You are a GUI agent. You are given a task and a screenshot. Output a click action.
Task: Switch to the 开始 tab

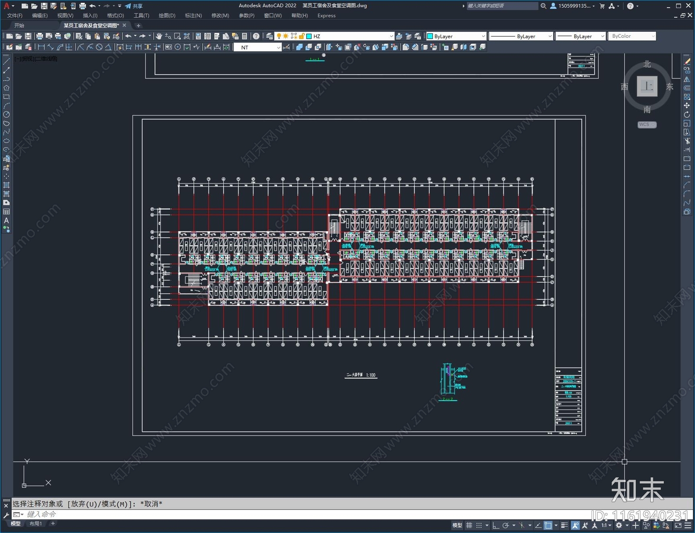[19, 25]
